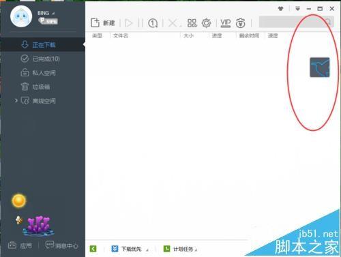Click the circled number one priority icon
This screenshot has width=341, height=257.
click(153, 23)
